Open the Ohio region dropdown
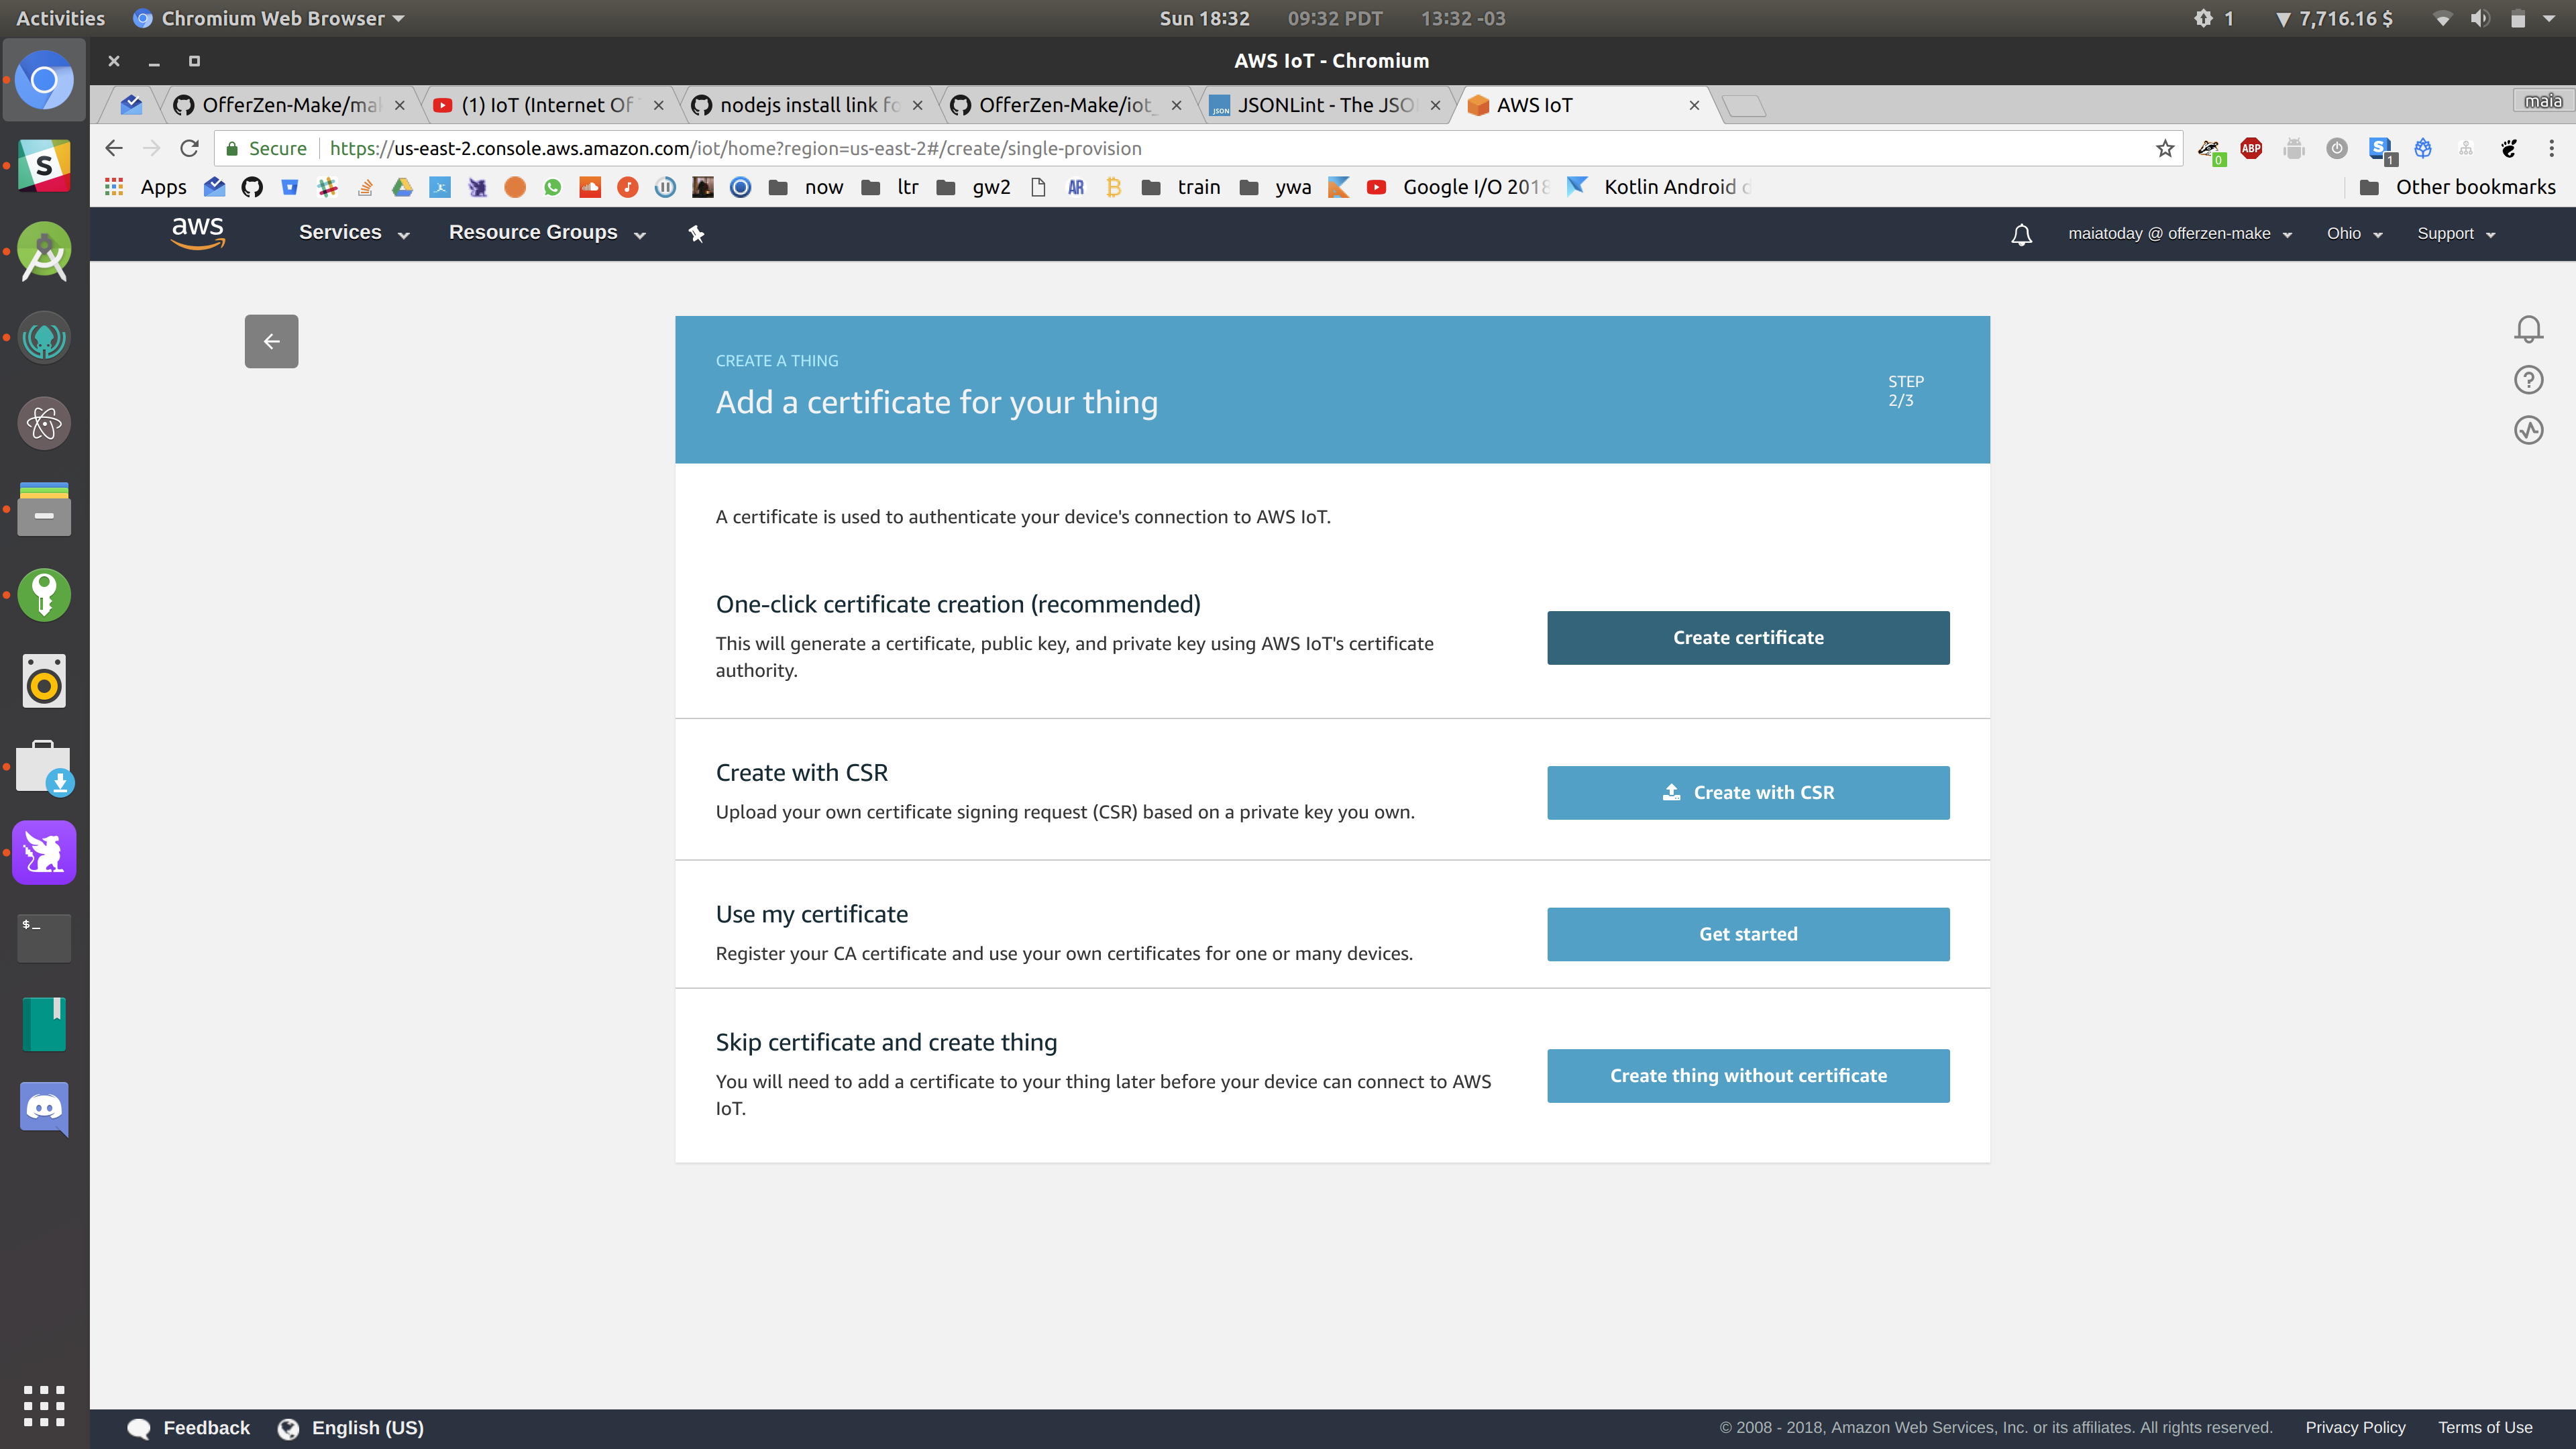Screen dimensions: 2576x1449 (x=2354, y=233)
